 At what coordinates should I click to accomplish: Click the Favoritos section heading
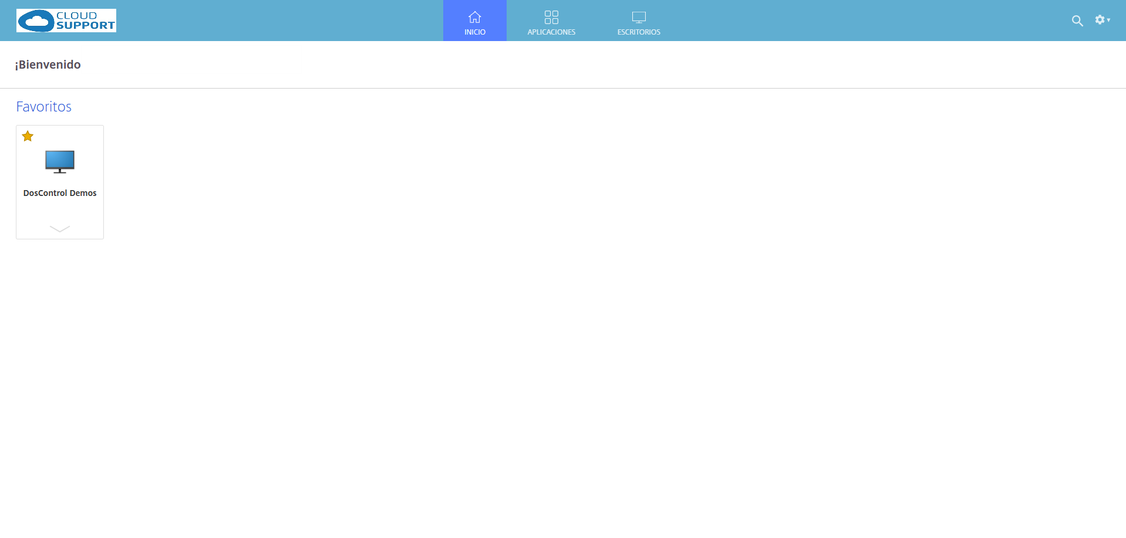click(x=44, y=107)
